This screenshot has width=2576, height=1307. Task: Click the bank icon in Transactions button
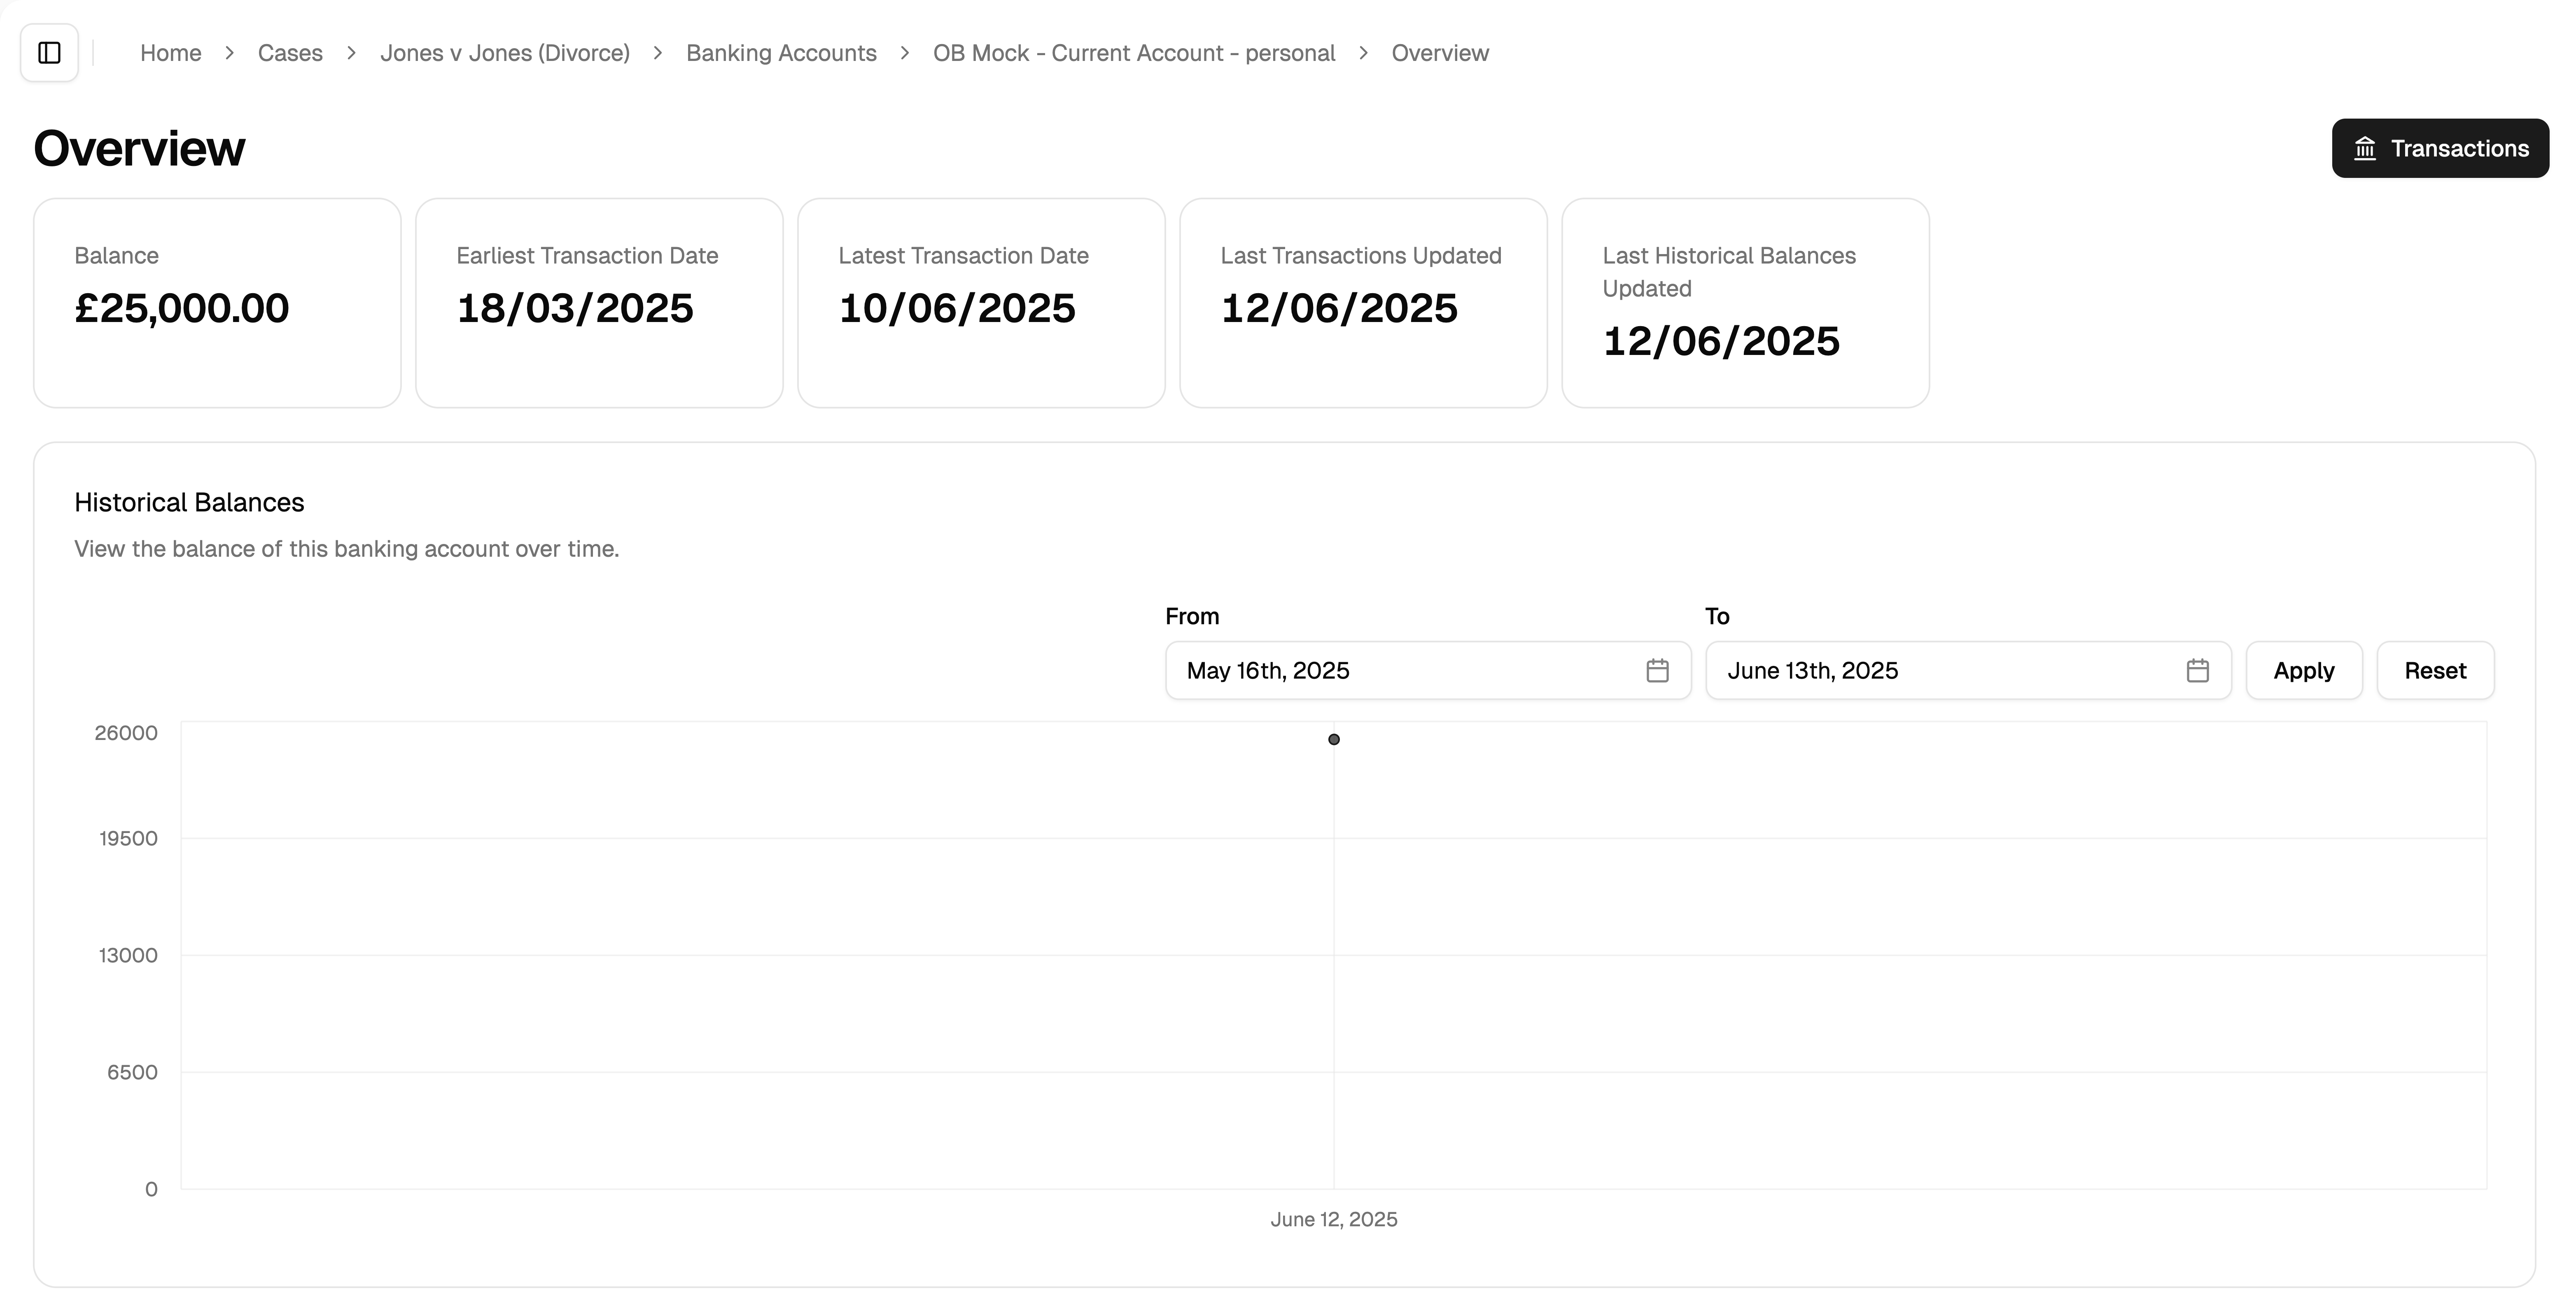click(2365, 149)
